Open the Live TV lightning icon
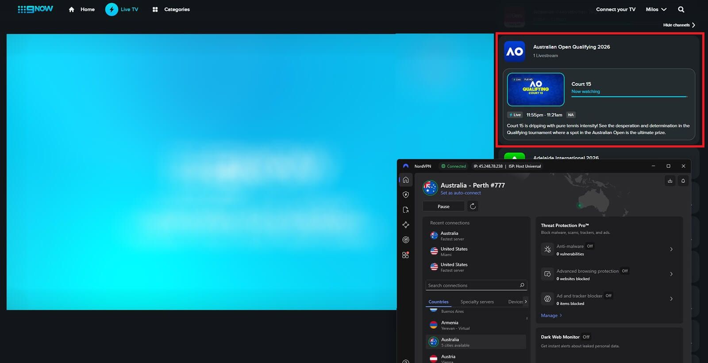Image resolution: width=708 pixels, height=363 pixels. click(112, 9)
